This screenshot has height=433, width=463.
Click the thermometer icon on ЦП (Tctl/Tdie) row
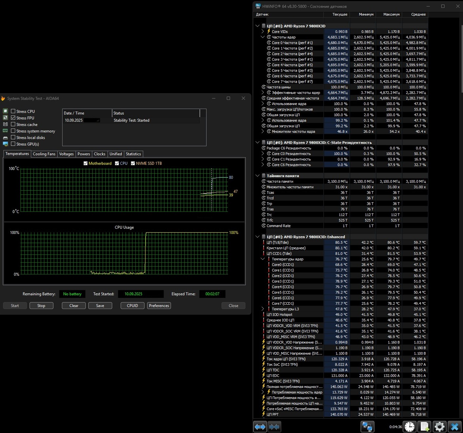(x=263, y=242)
